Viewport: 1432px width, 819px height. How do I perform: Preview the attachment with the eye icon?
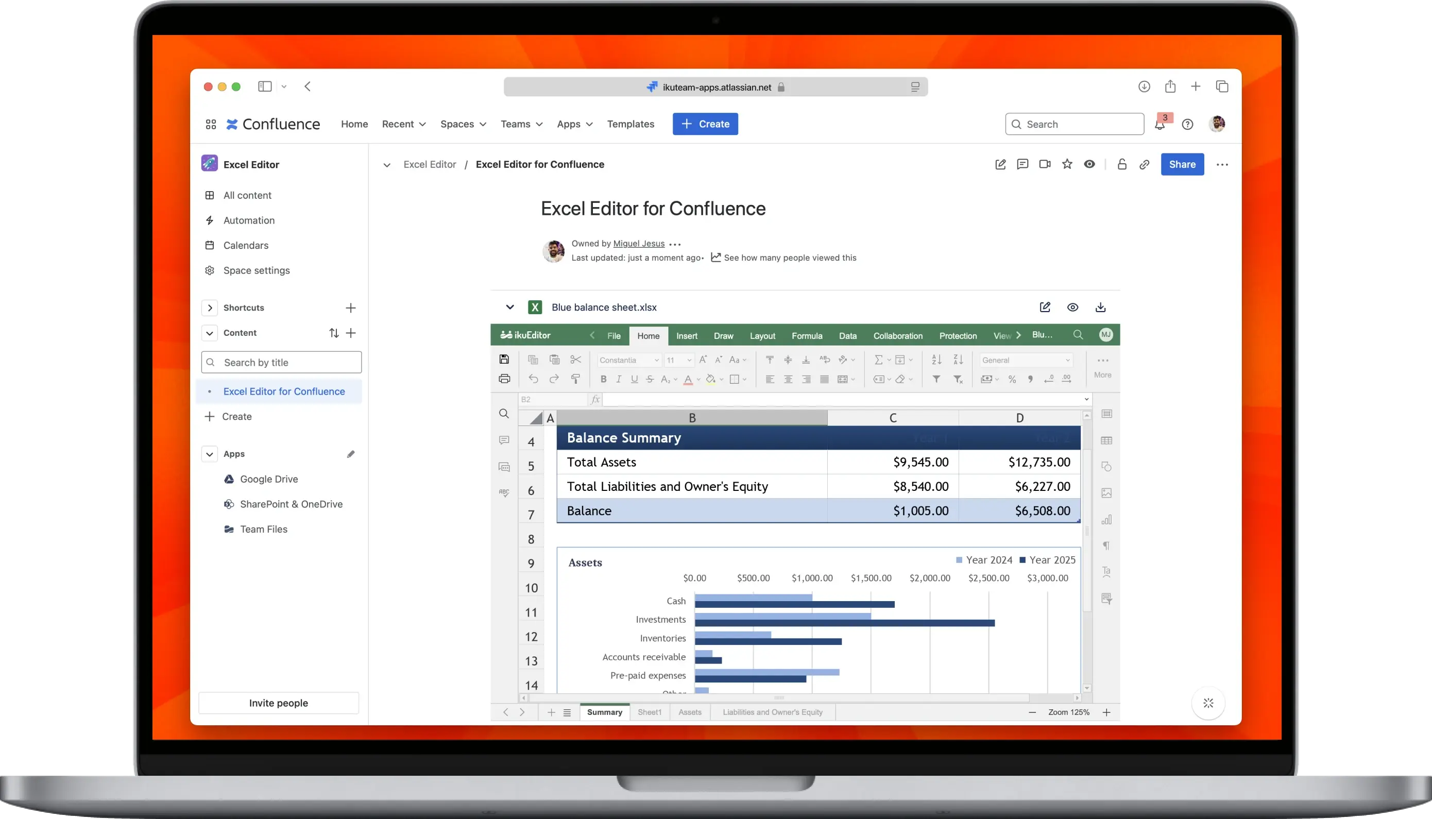pos(1072,307)
